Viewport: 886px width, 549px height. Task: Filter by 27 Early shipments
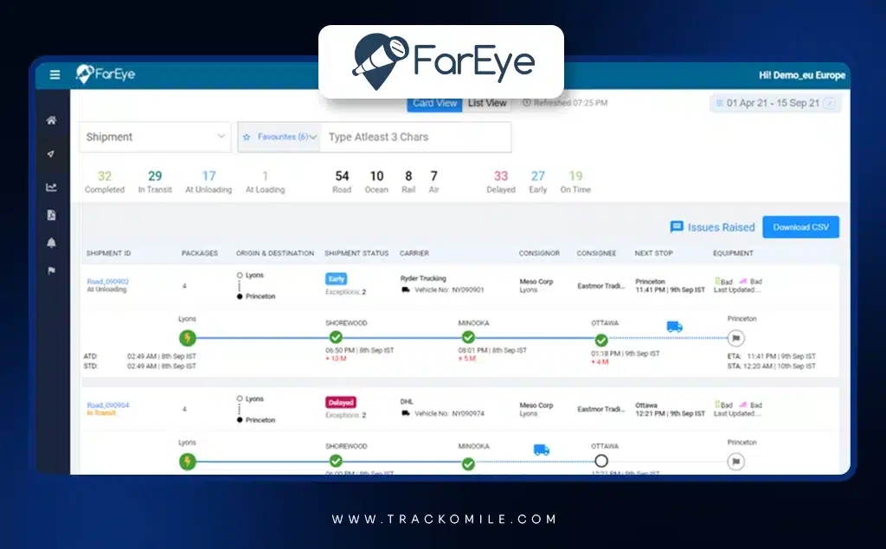point(538,182)
